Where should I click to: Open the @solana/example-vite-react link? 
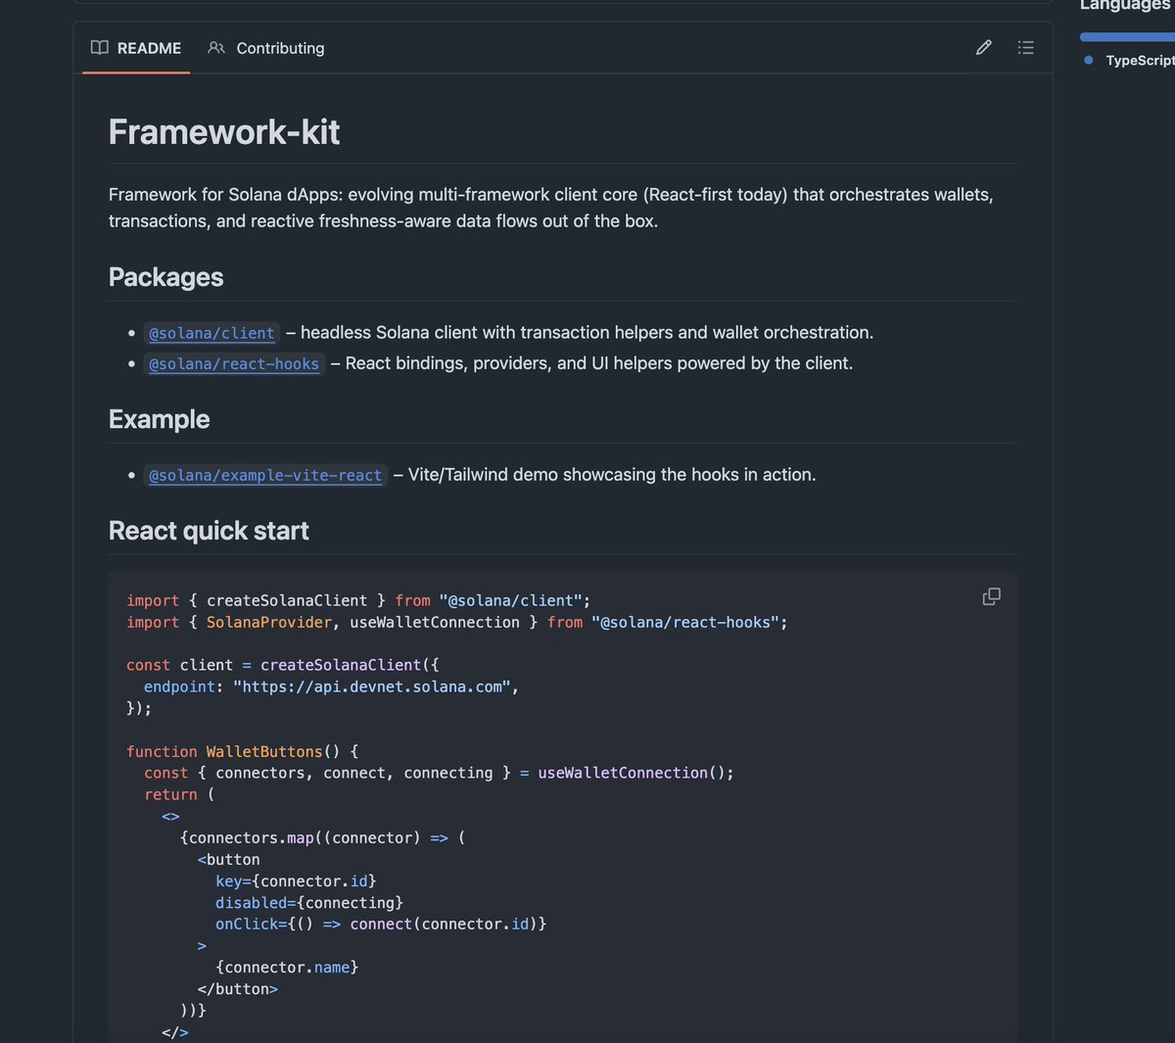[x=265, y=475]
